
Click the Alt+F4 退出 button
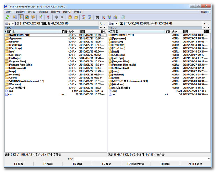[195, 164]
